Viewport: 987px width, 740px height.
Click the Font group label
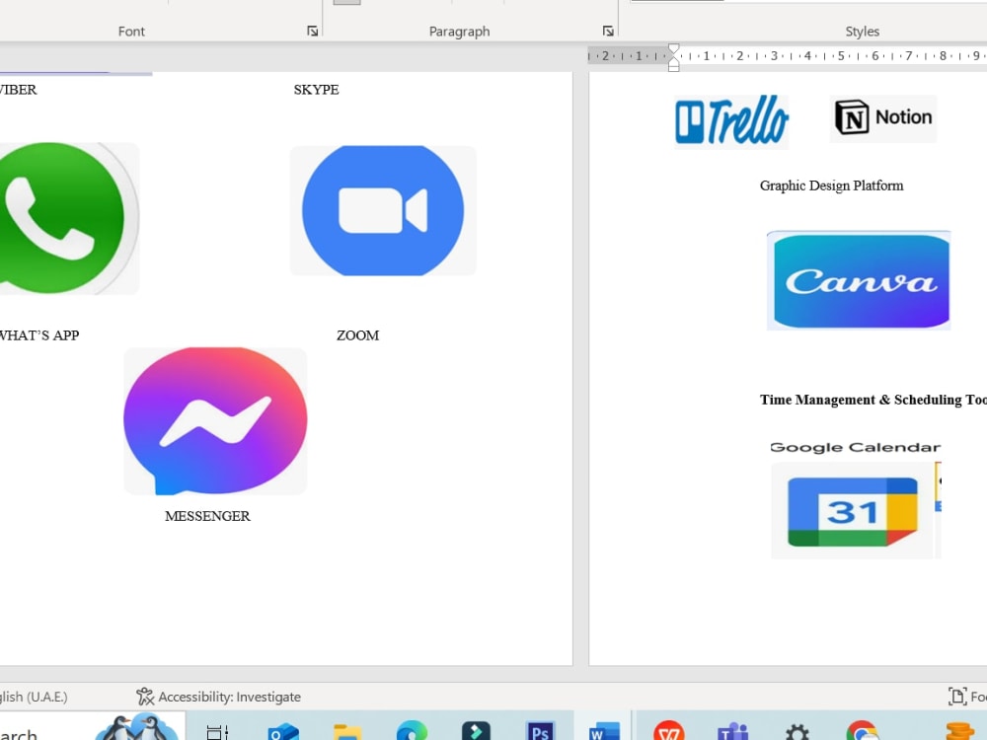click(131, 32)
